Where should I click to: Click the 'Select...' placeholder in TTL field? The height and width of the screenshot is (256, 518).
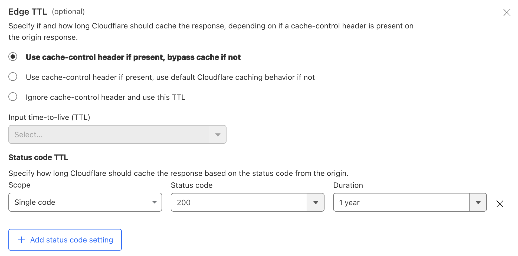[x=29, y=134]
